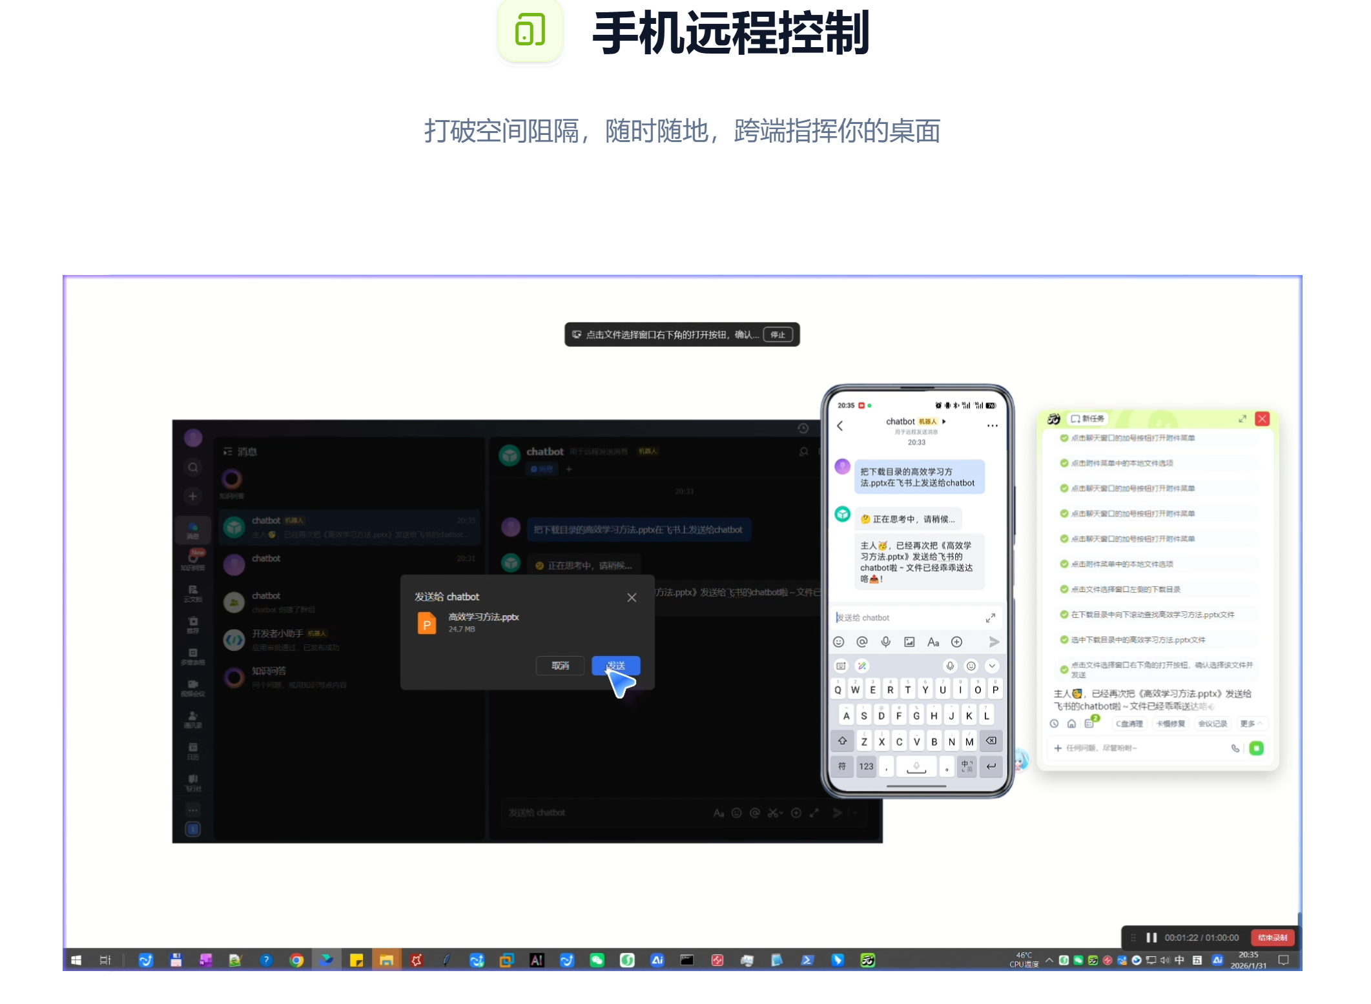Click the history clock icon in assistant panel

tap(1054, 724)
